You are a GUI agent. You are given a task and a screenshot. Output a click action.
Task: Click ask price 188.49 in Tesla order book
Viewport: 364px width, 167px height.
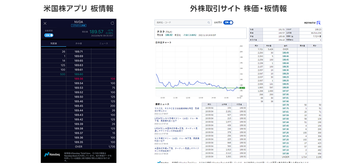[x=285, y=53]
